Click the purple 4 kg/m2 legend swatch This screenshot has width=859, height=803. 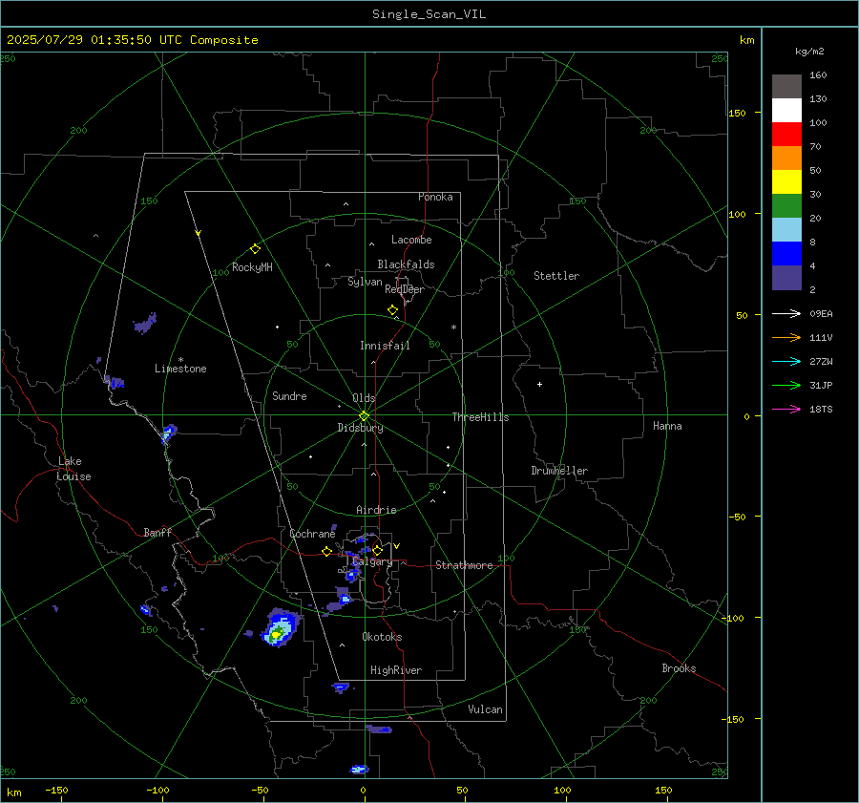tap(786, 277)
